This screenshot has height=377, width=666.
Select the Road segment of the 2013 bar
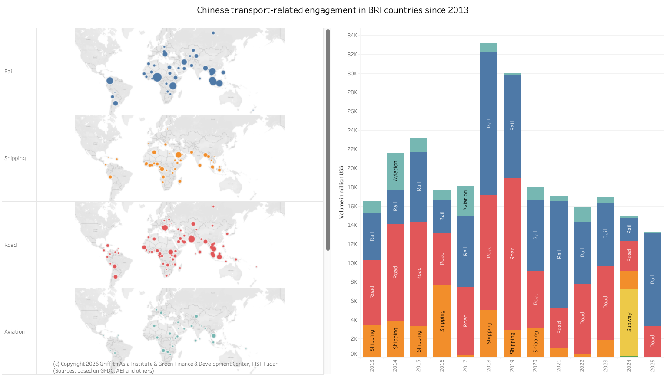point(371,292)
